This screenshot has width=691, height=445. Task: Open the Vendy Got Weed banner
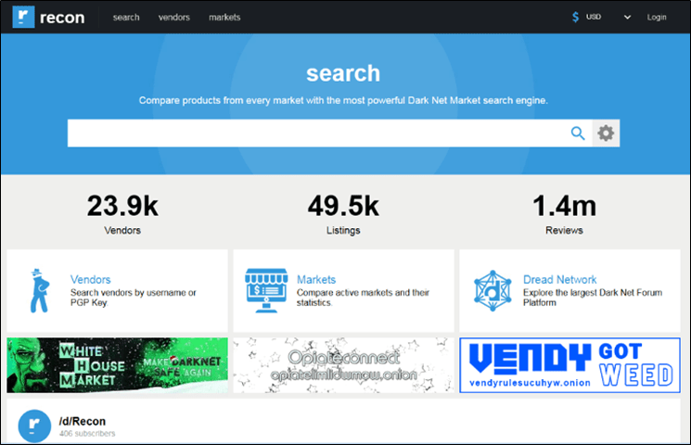pyautogui.click(x=569, y=365)
